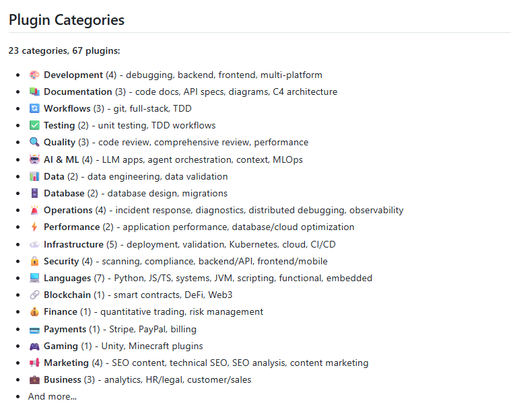
Task: Click the money bag icon beside Finance
Action: pos(34,311)
